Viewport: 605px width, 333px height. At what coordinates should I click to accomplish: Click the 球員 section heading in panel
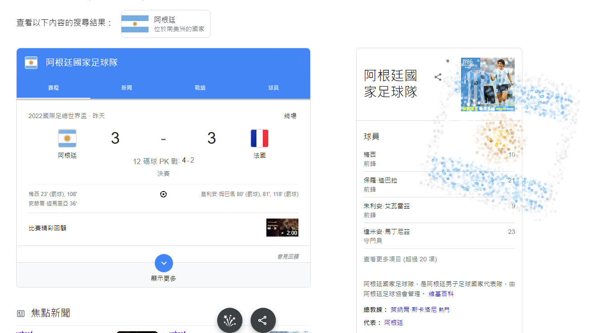(x=372, y=137)
